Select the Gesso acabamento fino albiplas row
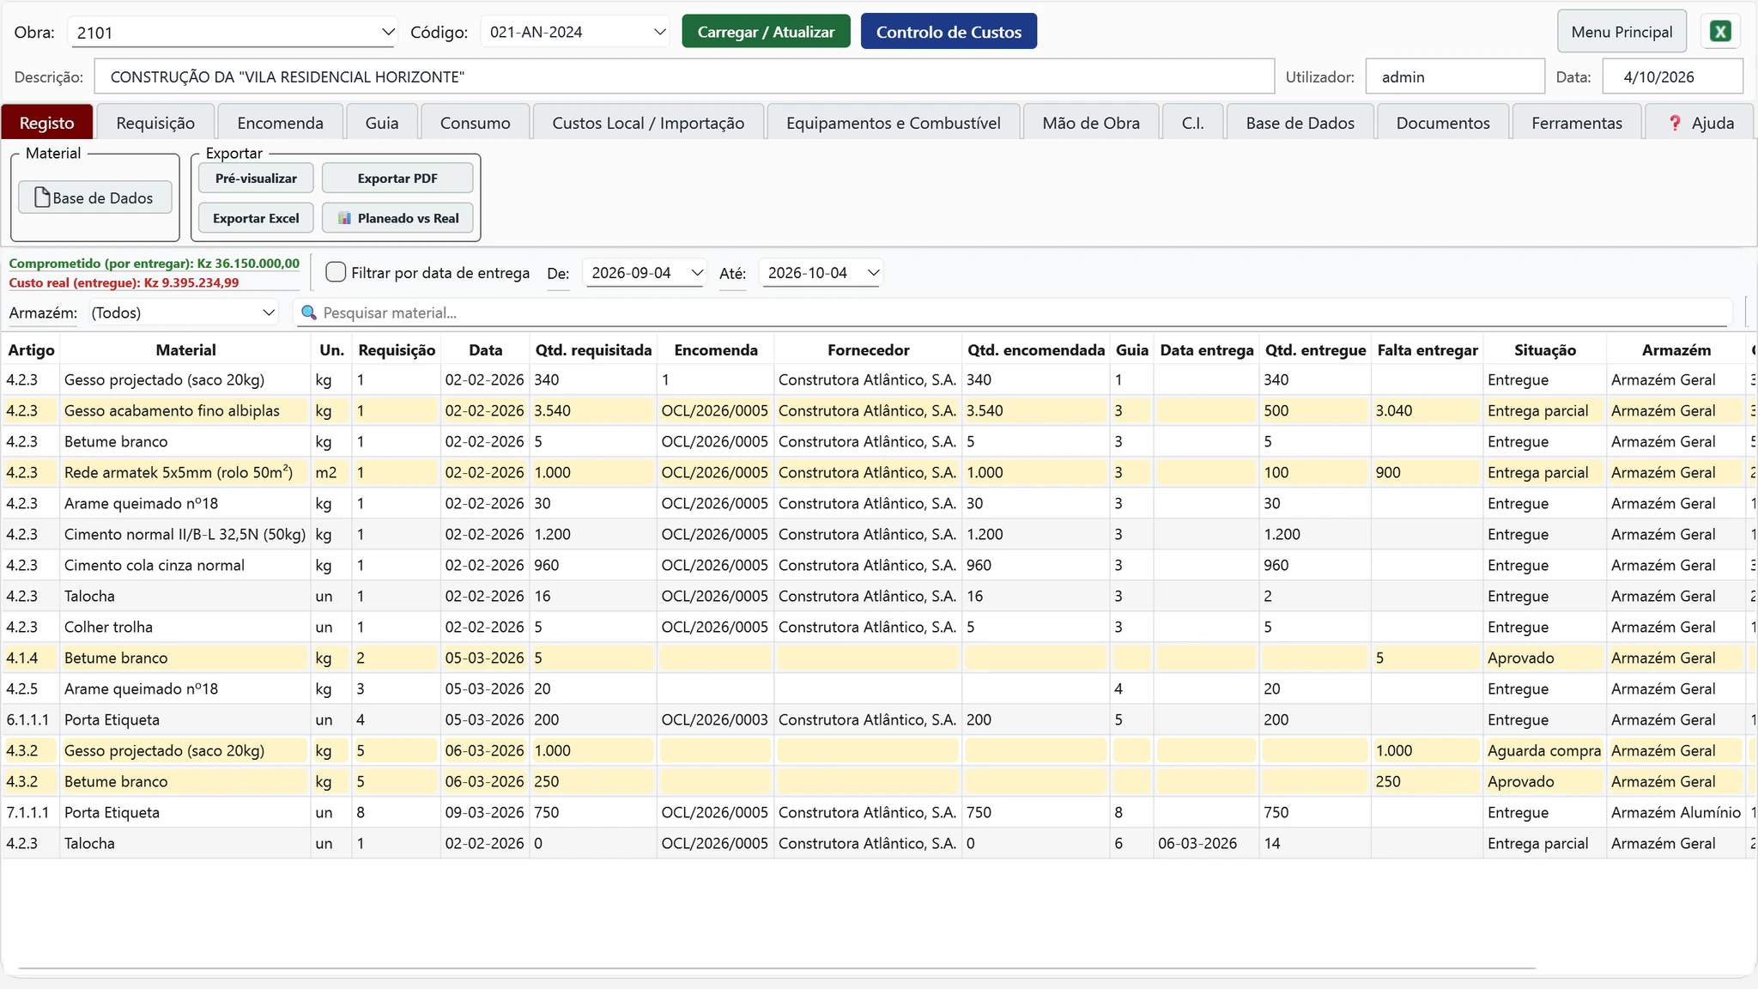1758x989 pixels. pyautogui.click(x=879, y=410)
